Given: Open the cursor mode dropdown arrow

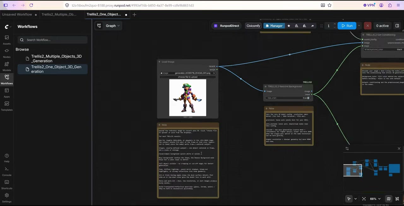Looking at the screenshot, I should [x=355, y=199].
